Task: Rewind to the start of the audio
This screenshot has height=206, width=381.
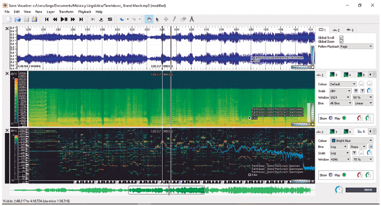Action: click(x=47, y=19)
